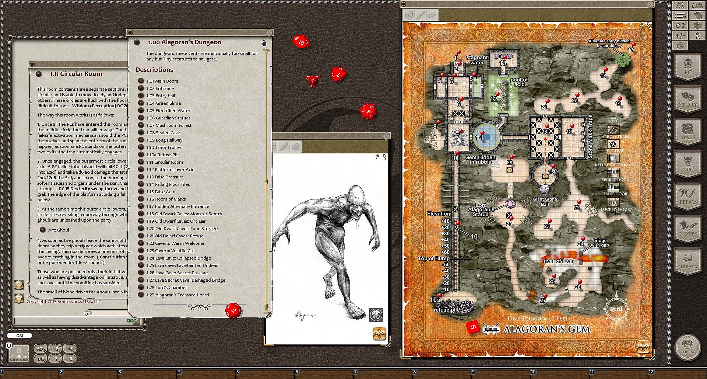Click the d10 red die on desktop
This screenshot has height=379, width=707.
click(300, 42)
